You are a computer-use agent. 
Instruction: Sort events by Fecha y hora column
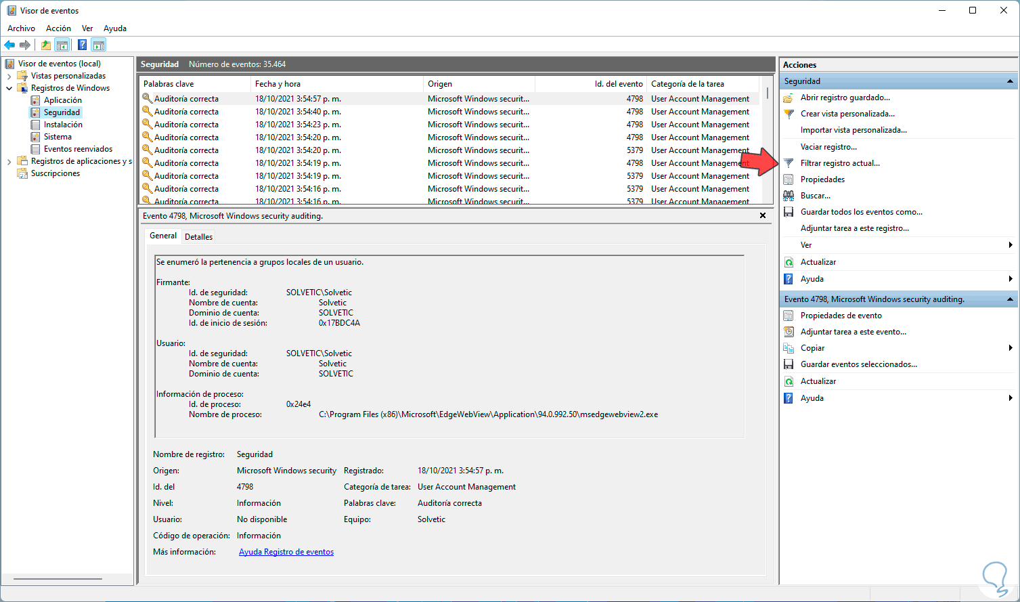tap(337, 84)
